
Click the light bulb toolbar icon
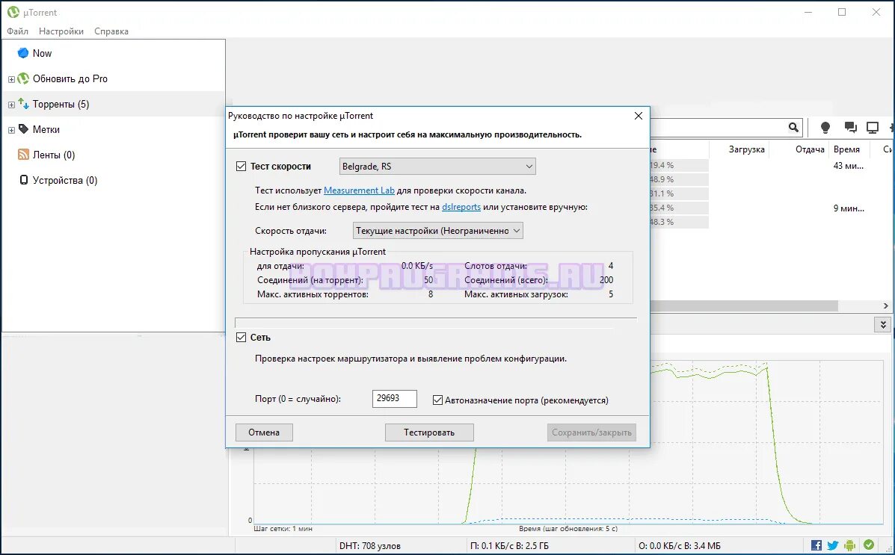click(x=825, y=128)
